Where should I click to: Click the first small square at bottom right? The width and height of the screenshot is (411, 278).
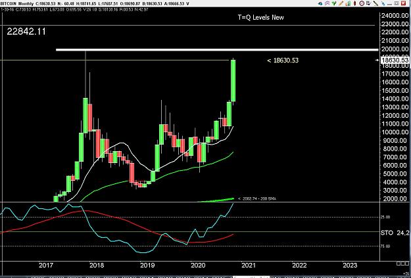click(x=399, y=264)
